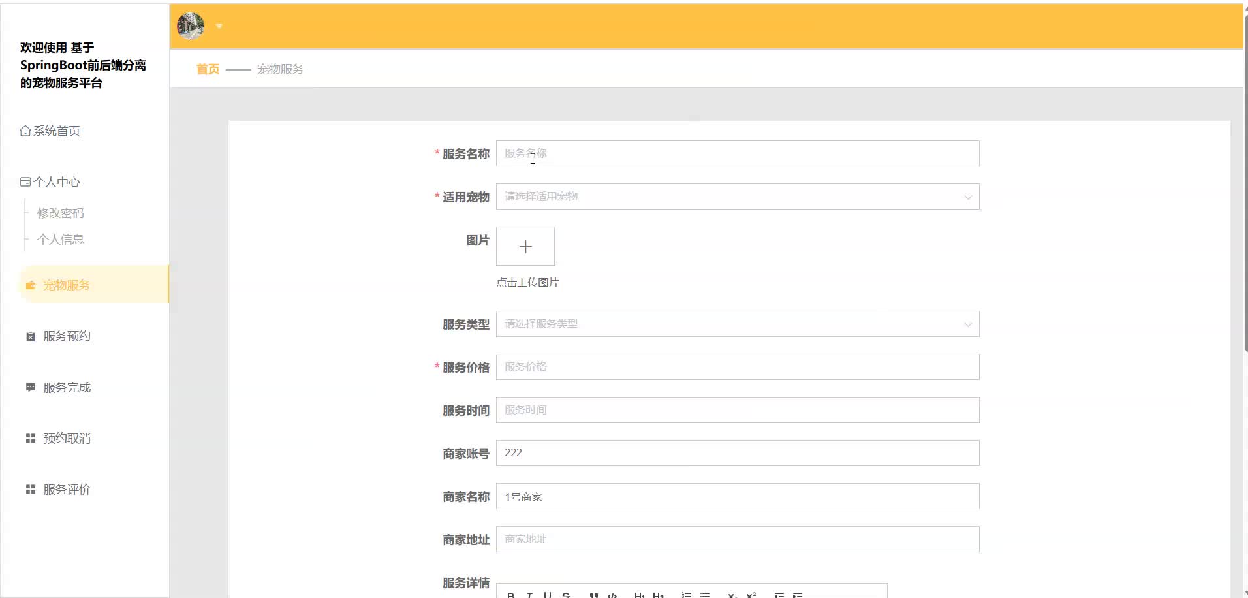Click the grid icon beside 预约取消
Screen dimensions: 1248x598
(x=30, y=438)
